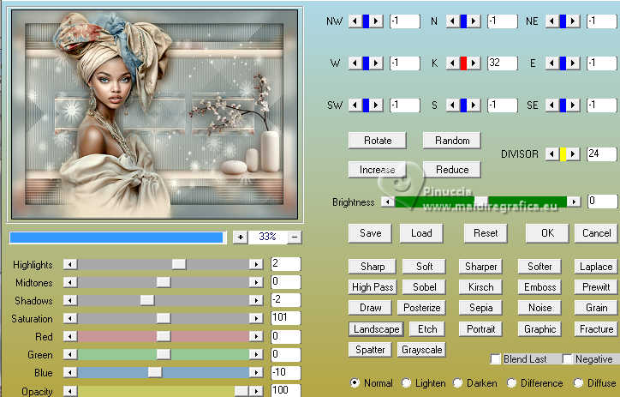Image resolution: width=620 pixels, height=397 pixels.
Task: Click the K left arrow
Action: click(453, 63)
